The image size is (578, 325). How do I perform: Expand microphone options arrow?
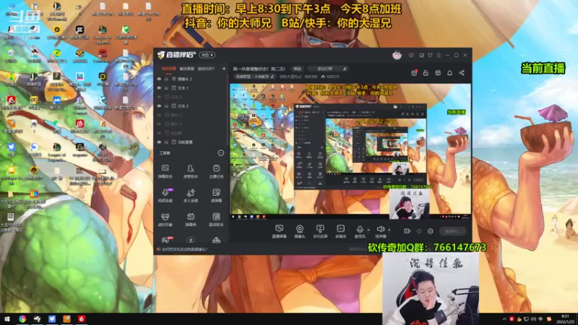pyautogui.click(x=368, y=230)
